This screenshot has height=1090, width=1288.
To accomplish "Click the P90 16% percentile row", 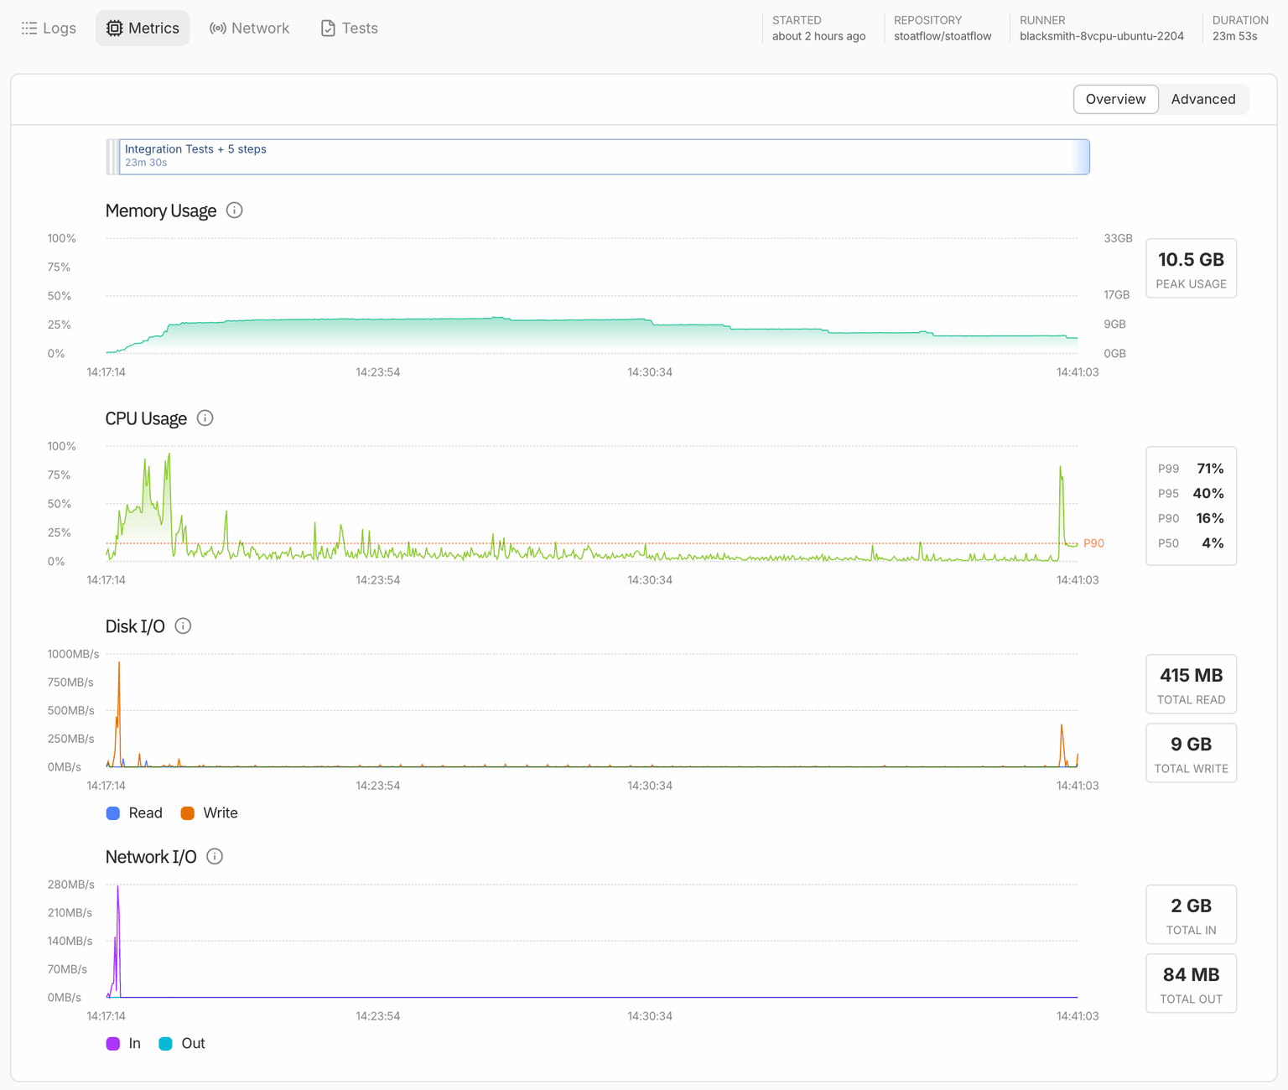I will [1191, 518].
